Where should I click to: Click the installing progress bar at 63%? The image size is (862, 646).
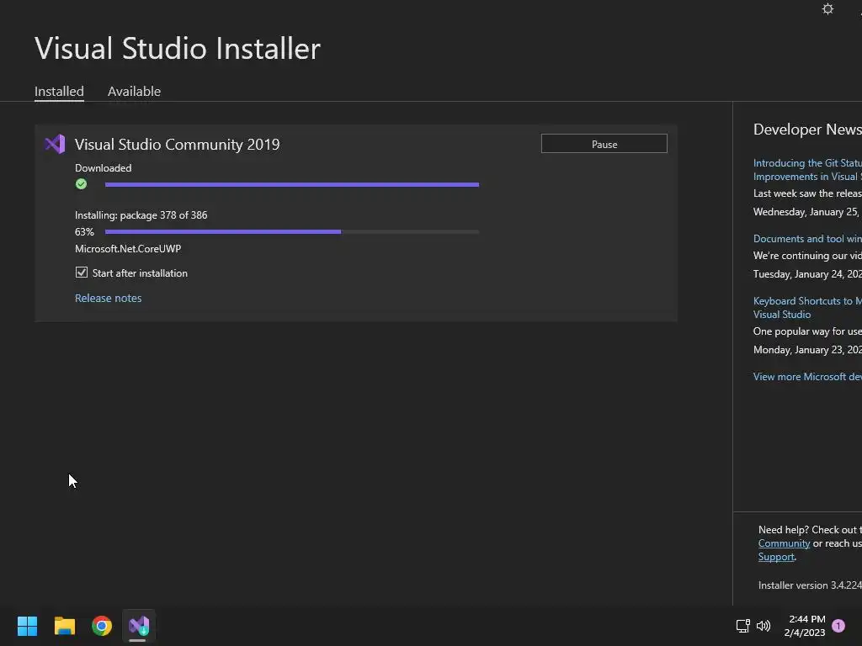[292, 232]
